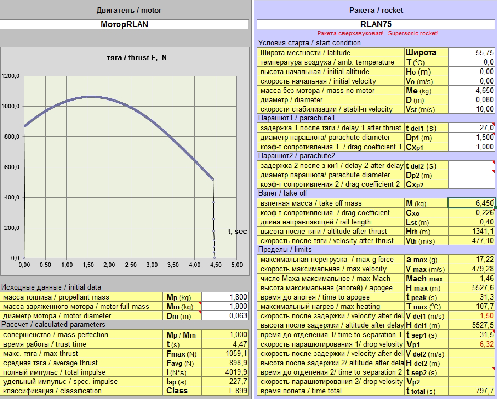Image resolution: width=497 pixels, height=399 pixels.
Task: Click the 'Двигатель / motor' header
Action: (x=129, y=10)
